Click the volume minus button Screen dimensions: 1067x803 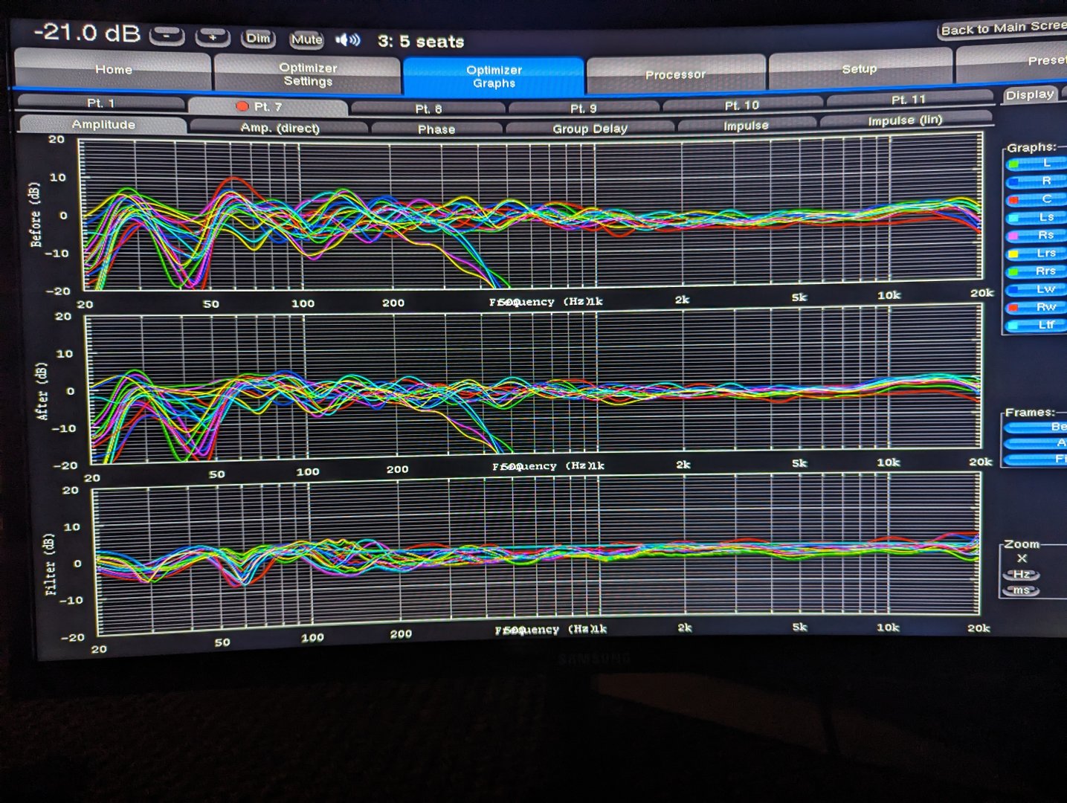click(x=167, y=35)
